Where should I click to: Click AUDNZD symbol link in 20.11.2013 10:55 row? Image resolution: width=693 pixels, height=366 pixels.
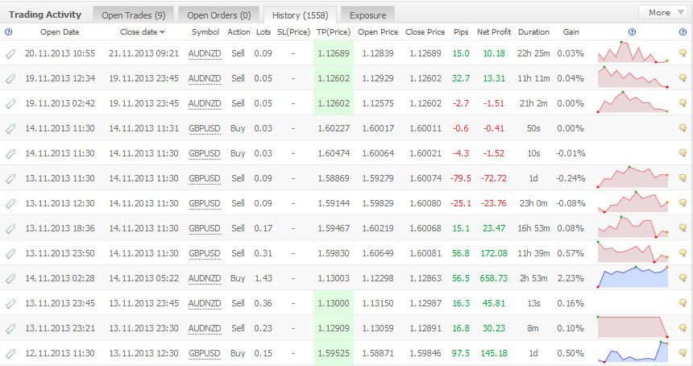pos(204,53)
